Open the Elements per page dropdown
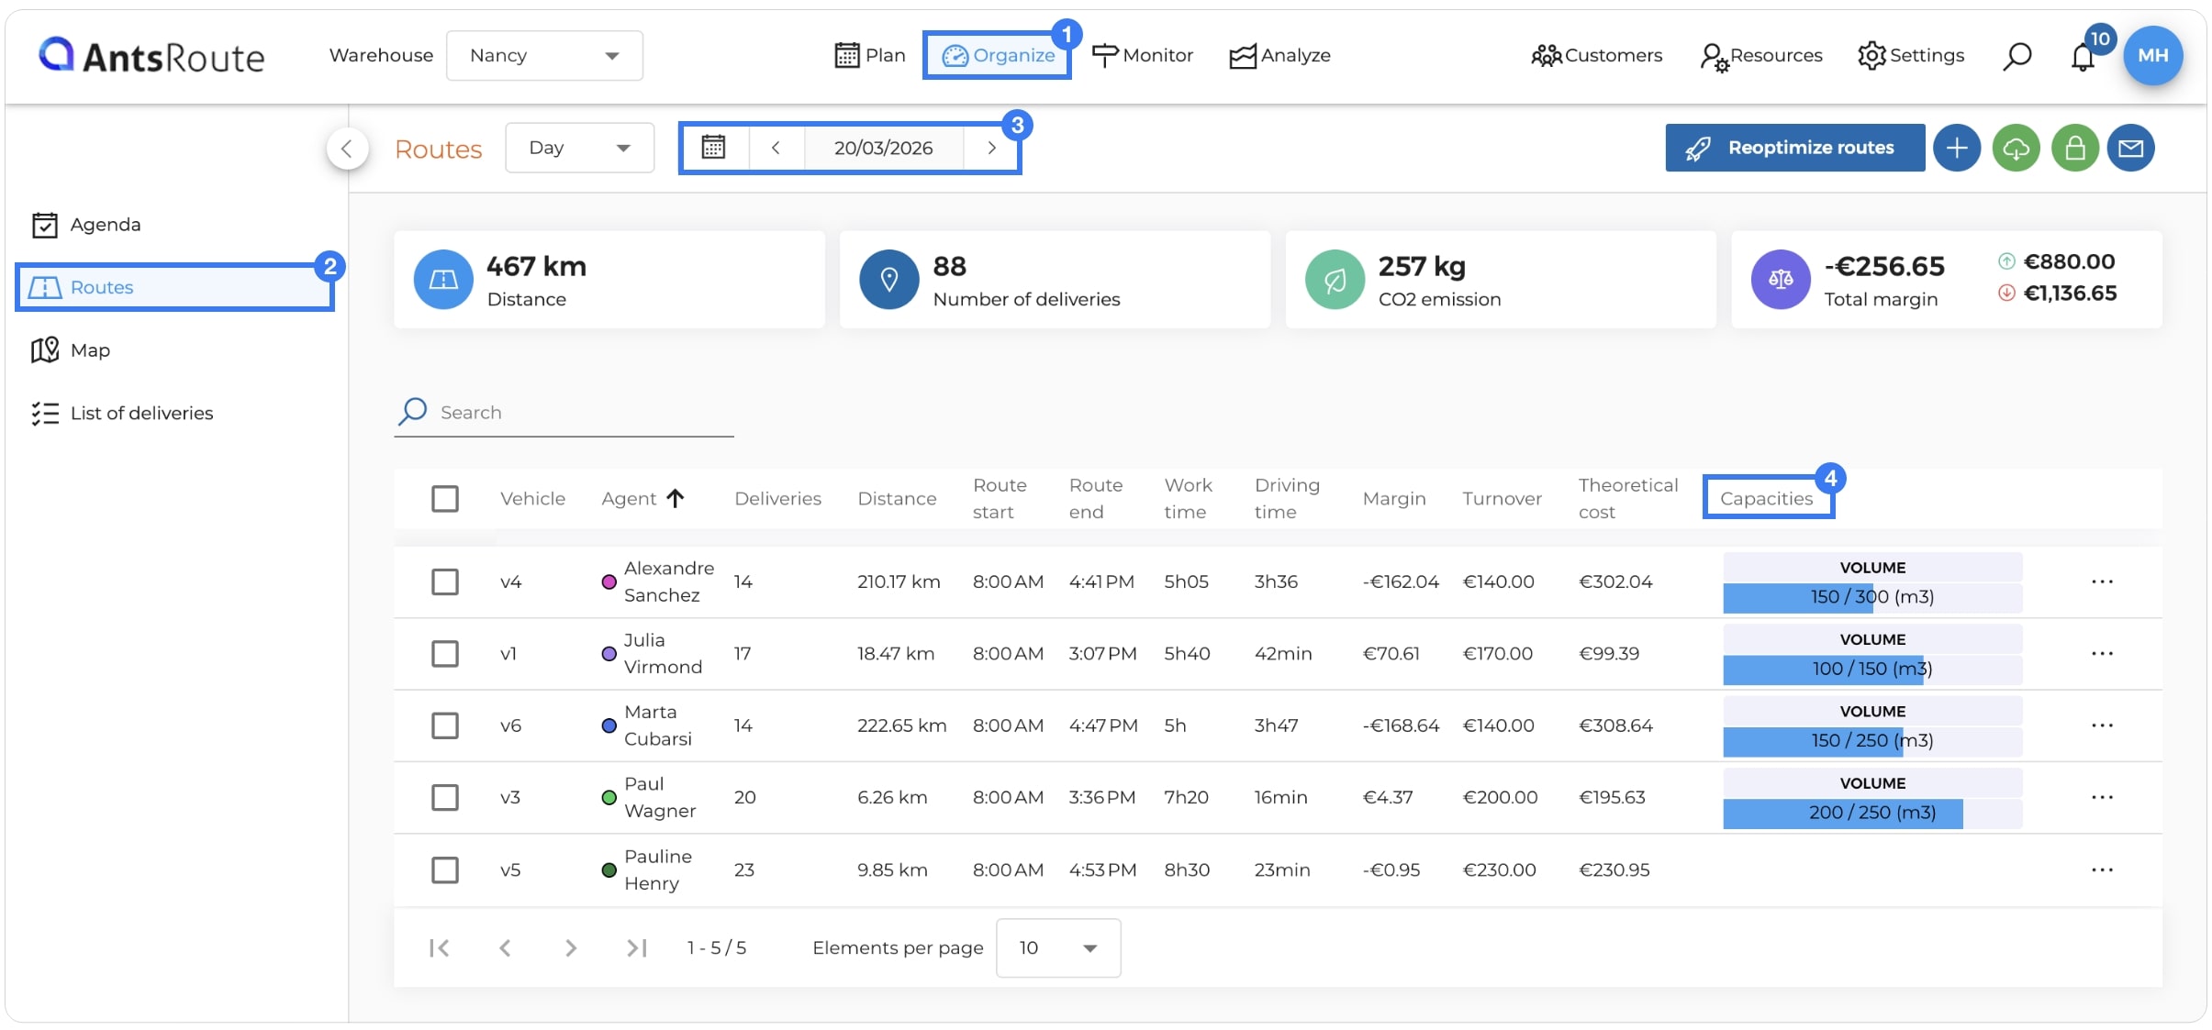Image resolution: width=2212 pixels, height=1030 pixels. (x=1057, y=947)
